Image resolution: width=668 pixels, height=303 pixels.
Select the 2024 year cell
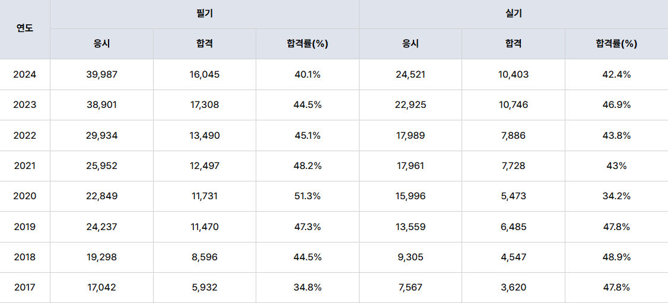pos(25,75)
